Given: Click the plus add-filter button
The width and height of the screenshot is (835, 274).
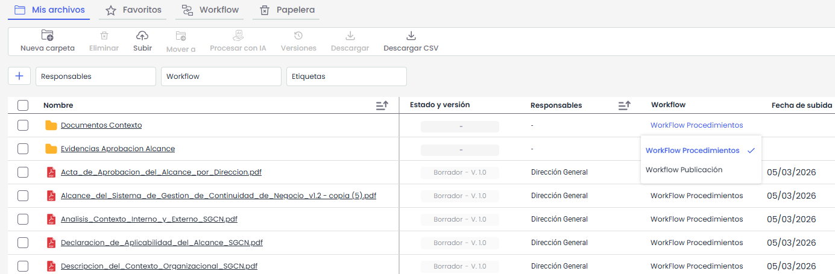Looking at the screenshot, I should pyautogui.click(x=19, y=76).
